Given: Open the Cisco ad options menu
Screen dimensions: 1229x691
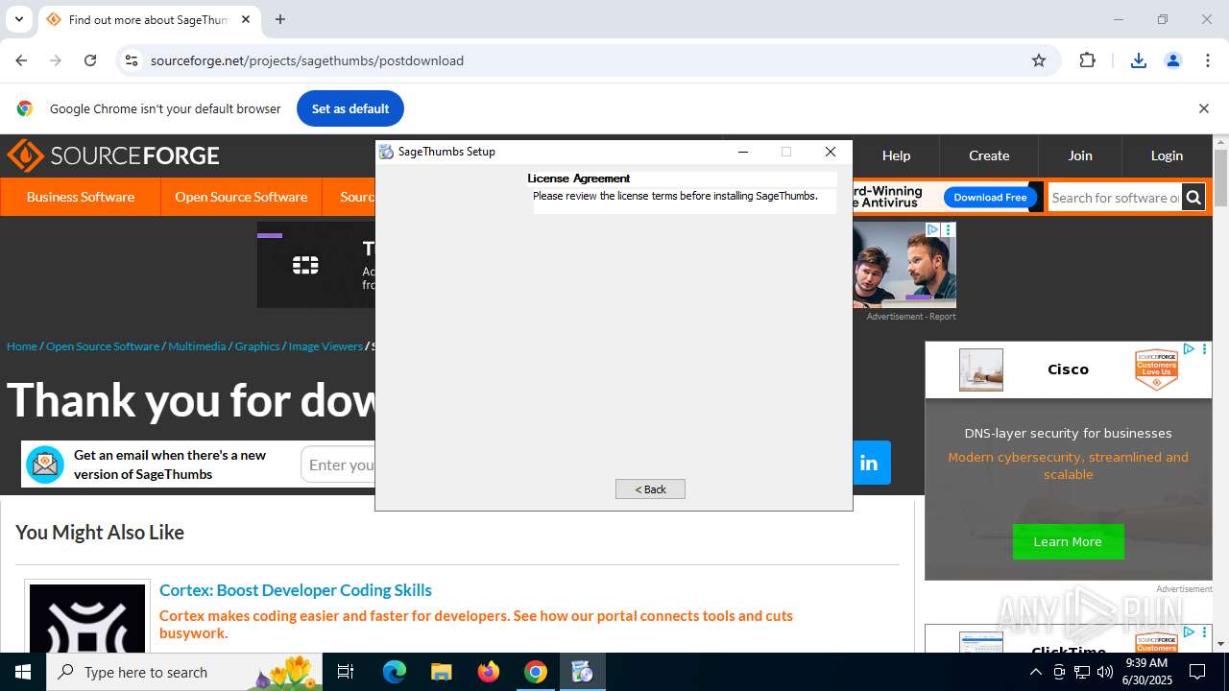Looking at the screenshot, I should (x=1204, y=349).
